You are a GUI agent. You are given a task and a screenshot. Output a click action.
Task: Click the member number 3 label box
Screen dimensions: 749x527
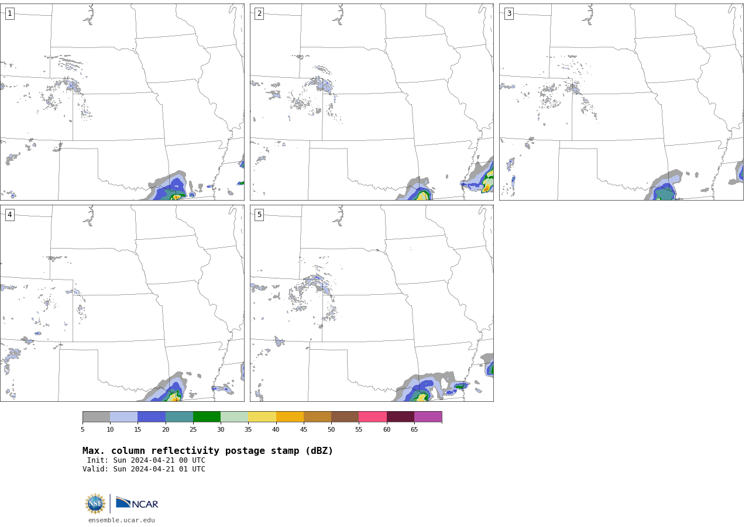(x=509, y=13)
